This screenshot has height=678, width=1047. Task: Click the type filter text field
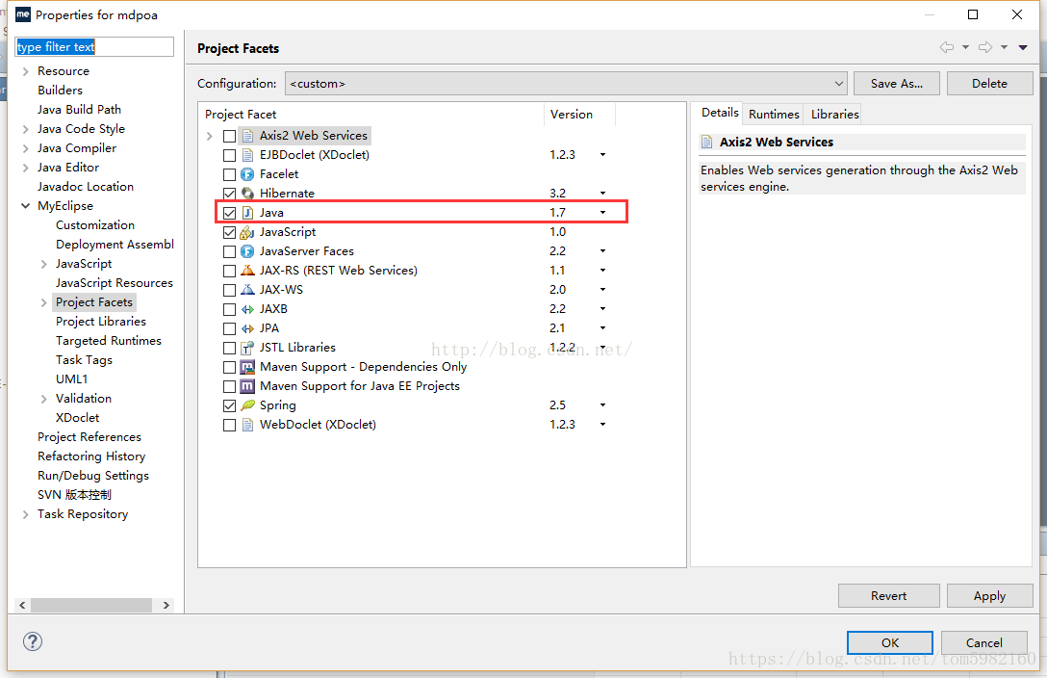point(94,47)
